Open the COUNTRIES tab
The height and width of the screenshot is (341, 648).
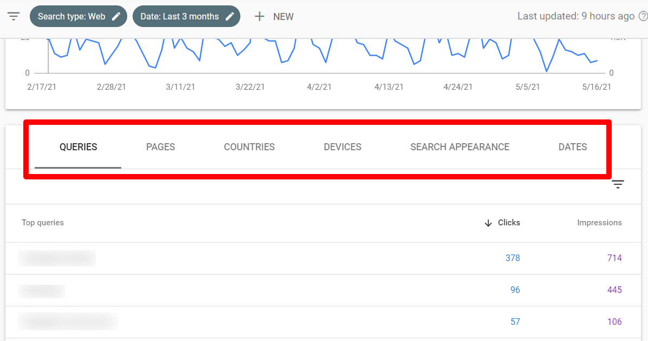click(x=249, y=146)
